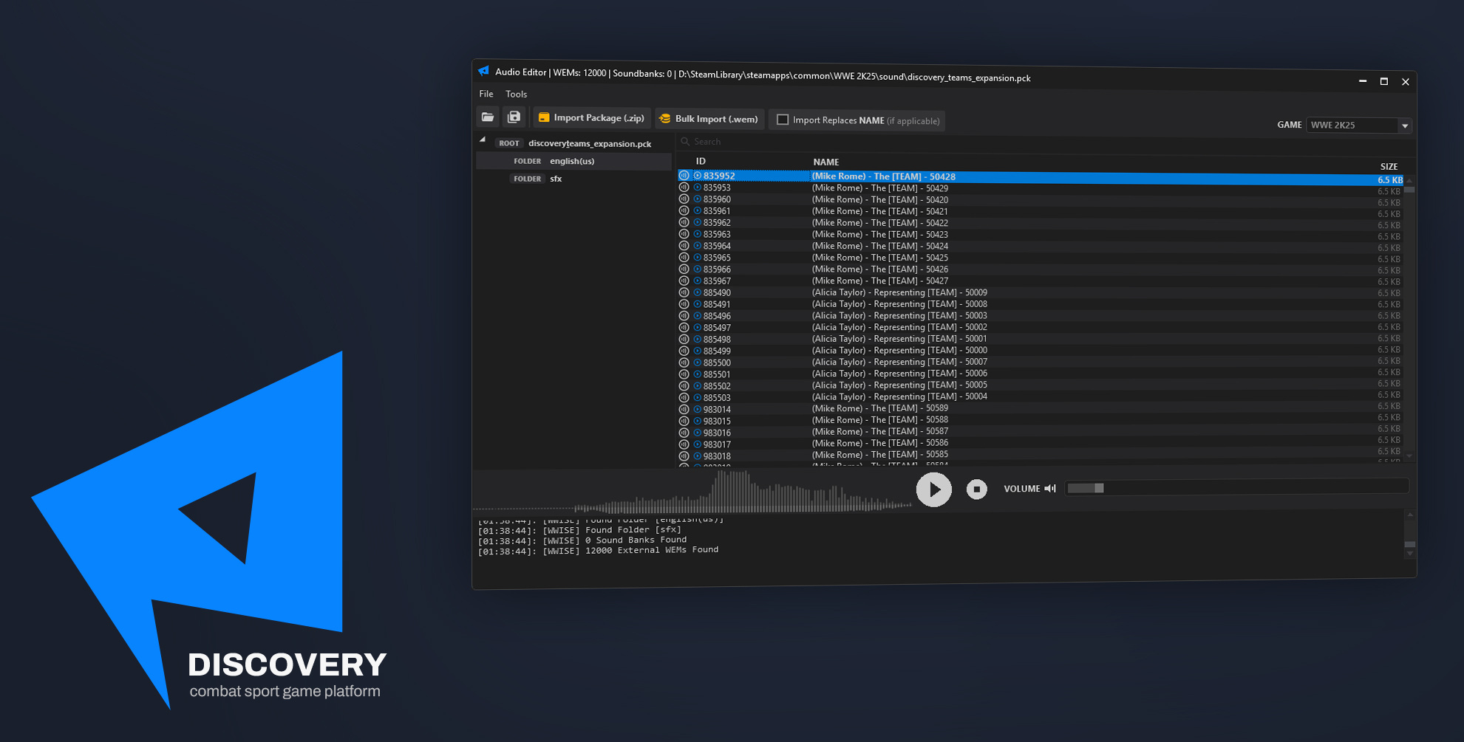This screenshot has height=742, width=1464.
Task: Click Bulk Import (.wem) button
Action: pyautogui.click(x=709, y=118)
